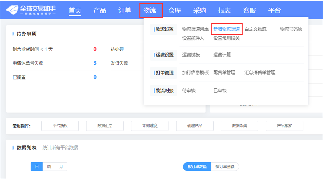Click the 数据列表 section heading

(26, 147)
